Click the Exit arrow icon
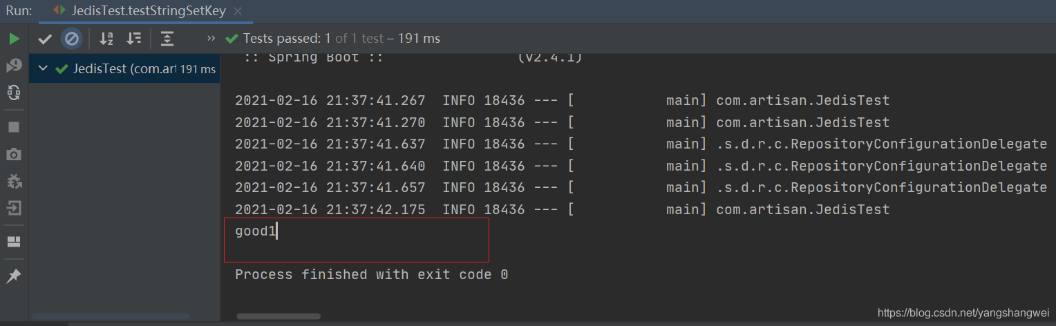1056x326 pixels. 14,208
